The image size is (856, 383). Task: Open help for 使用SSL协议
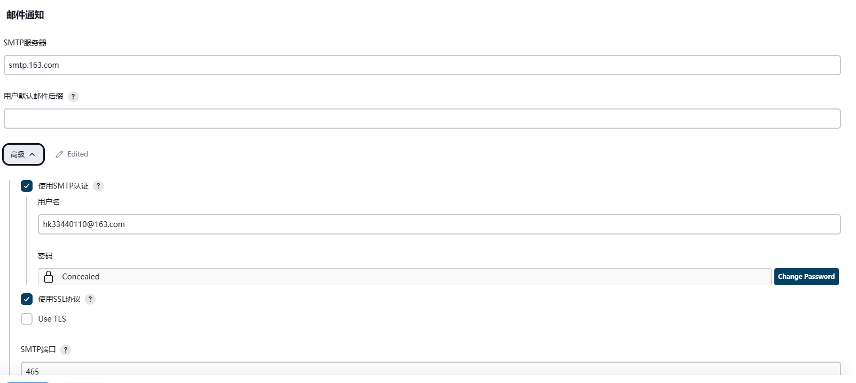click(x=90, y=299)
